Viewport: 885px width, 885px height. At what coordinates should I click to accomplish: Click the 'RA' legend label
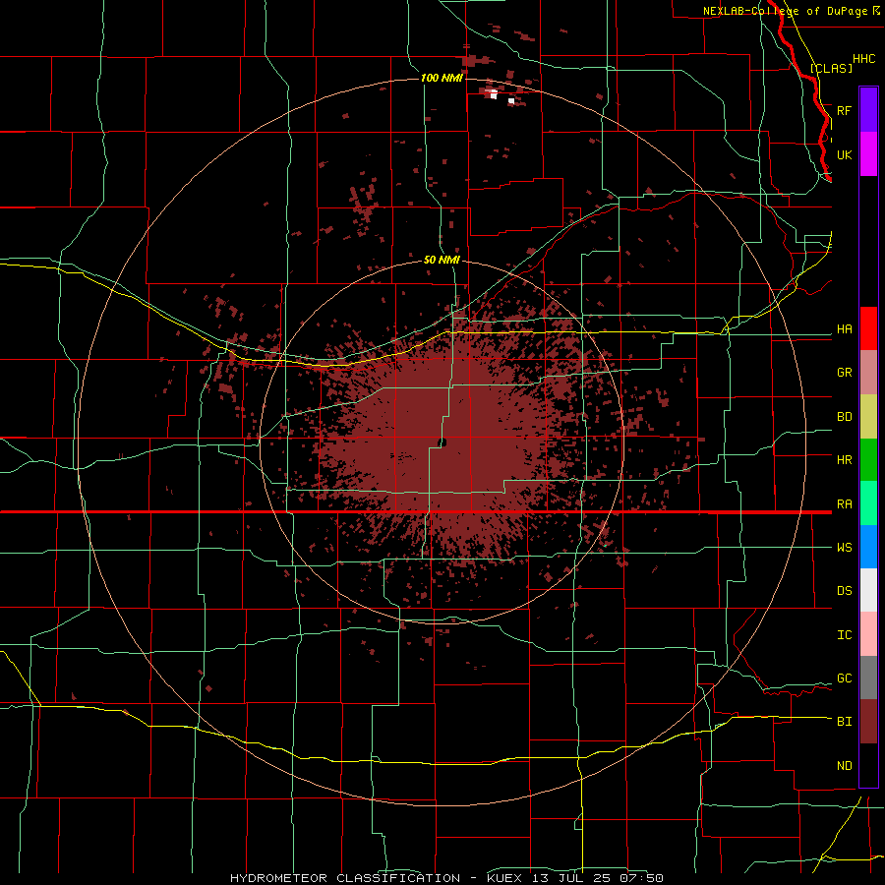[844, 504]
